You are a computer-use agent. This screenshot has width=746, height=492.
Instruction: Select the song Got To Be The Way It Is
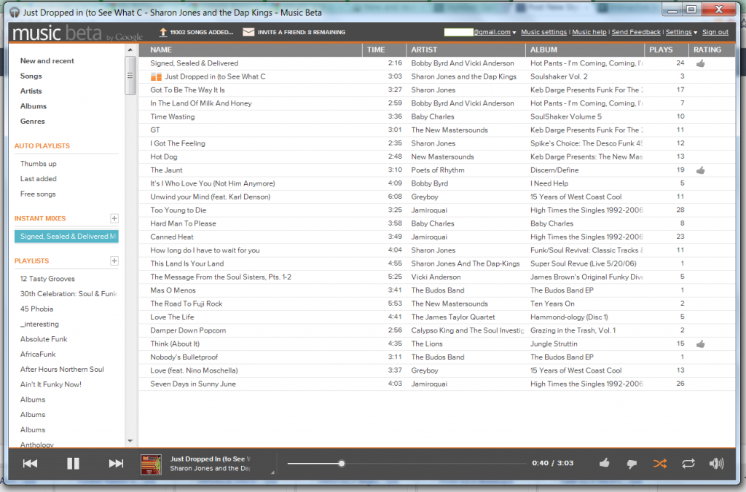click(187, 90)
